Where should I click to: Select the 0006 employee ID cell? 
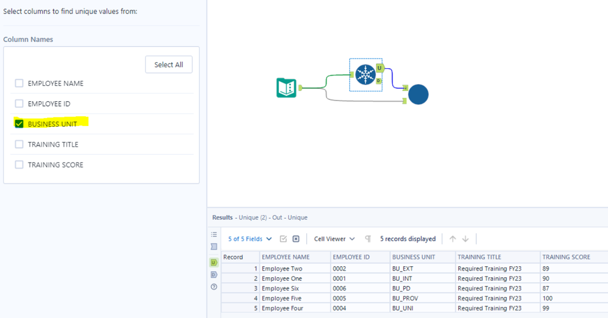click(360, 288)
